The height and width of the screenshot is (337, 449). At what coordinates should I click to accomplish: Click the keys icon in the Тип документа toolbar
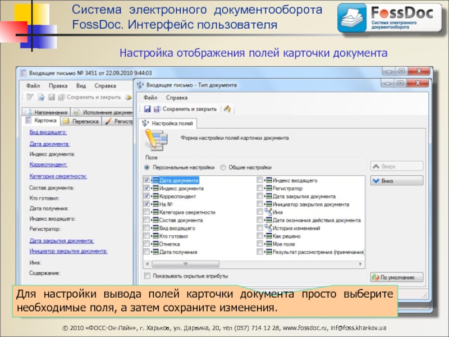coord(227,109)
